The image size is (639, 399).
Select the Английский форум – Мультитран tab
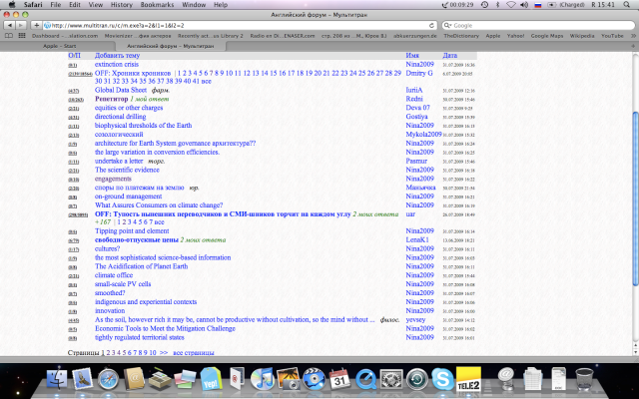(170, 46)
